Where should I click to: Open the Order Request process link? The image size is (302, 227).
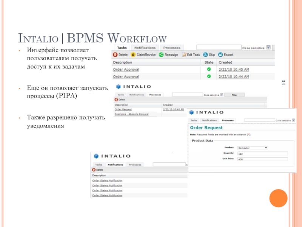point(123,109)
